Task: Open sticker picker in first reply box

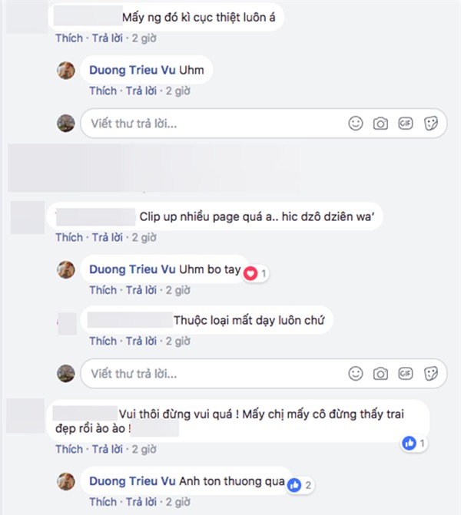Action: click(x=431, y=124)
